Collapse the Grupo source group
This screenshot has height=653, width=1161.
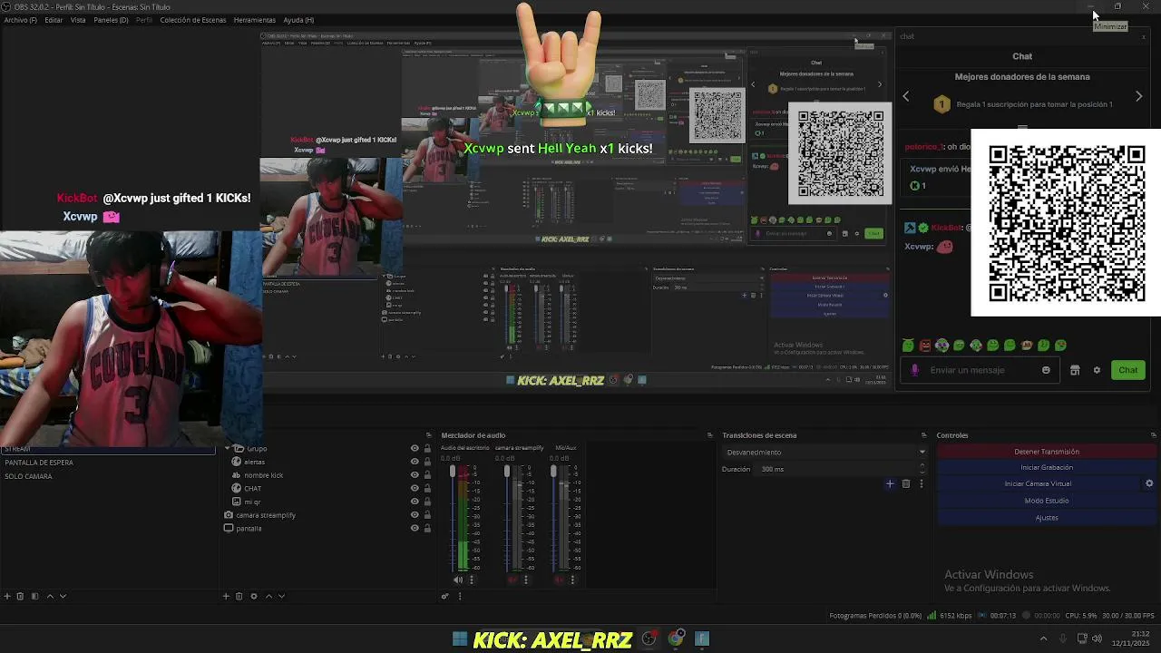point(229,448)
